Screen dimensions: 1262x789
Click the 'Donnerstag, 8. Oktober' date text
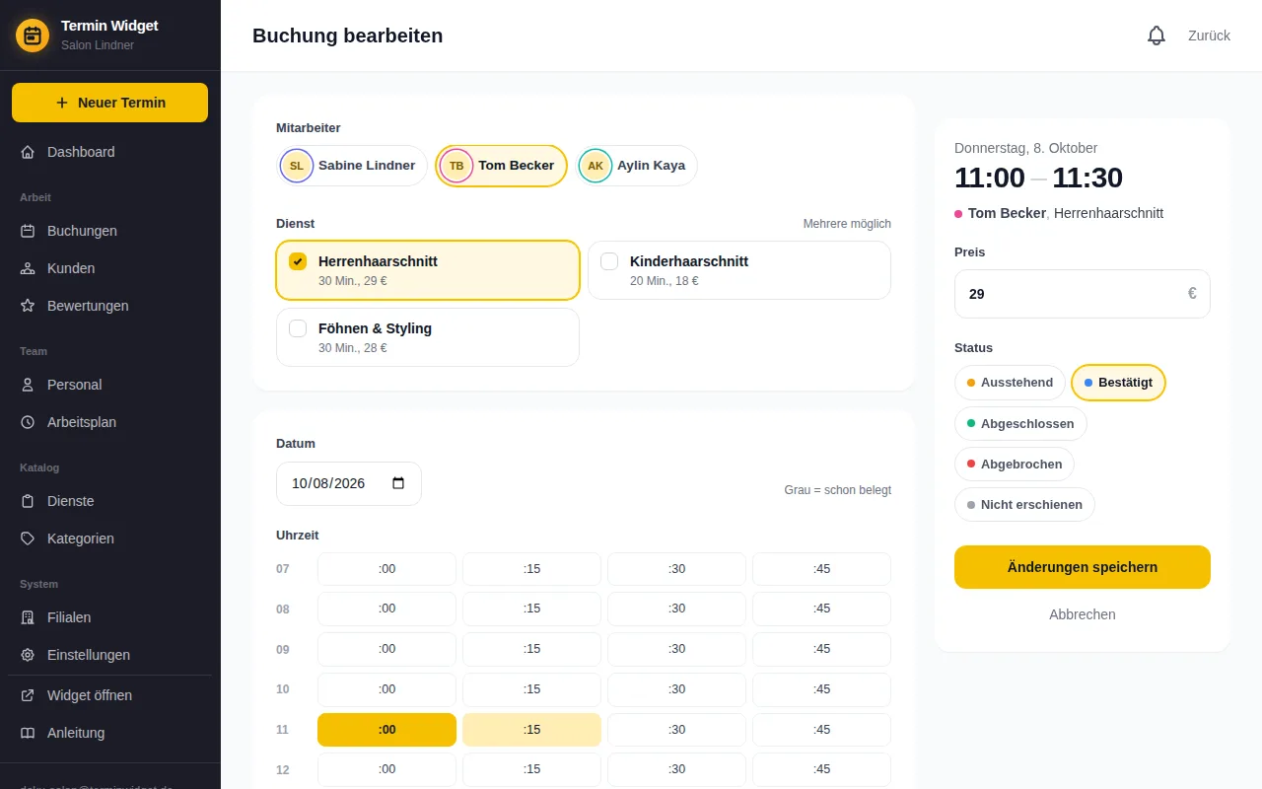coord(1025,148)
